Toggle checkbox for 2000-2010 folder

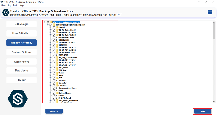54,55
